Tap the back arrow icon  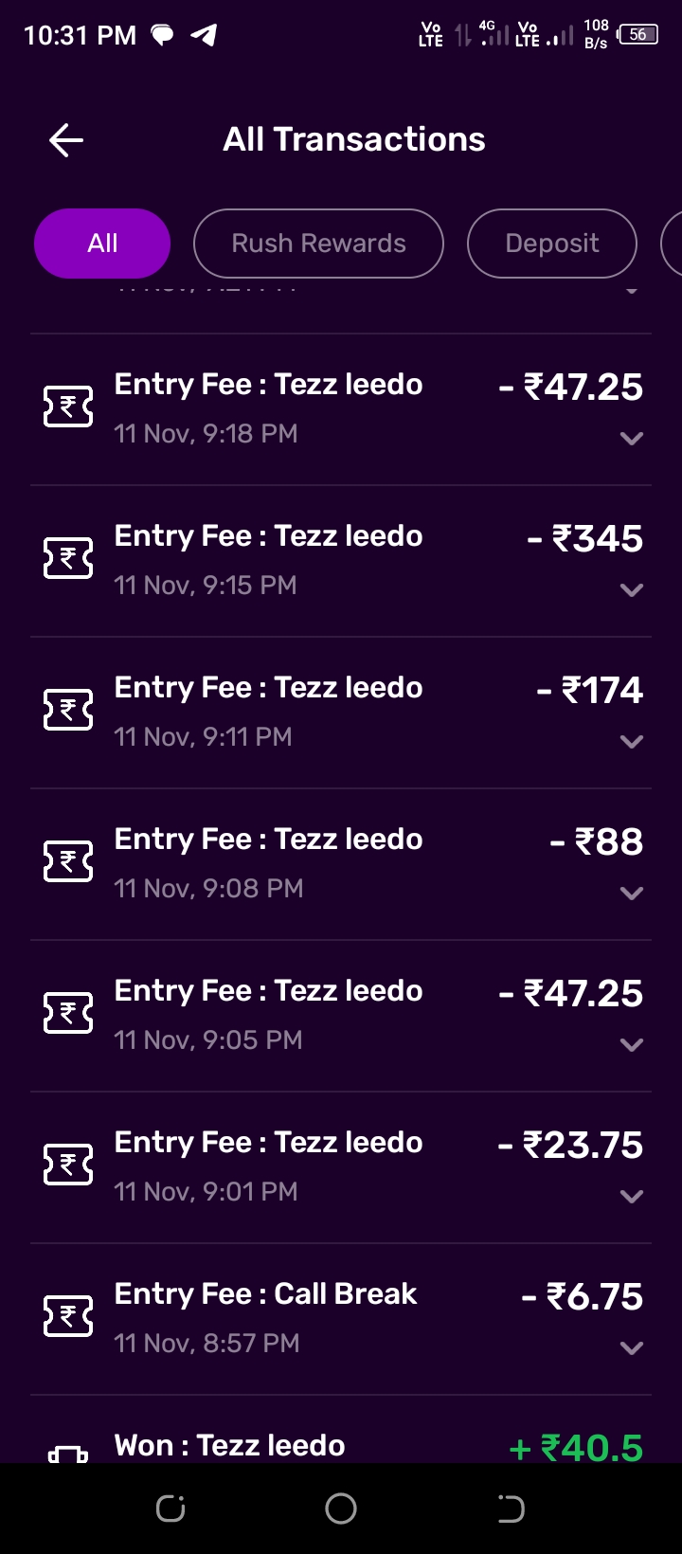(x=66, y=140)
